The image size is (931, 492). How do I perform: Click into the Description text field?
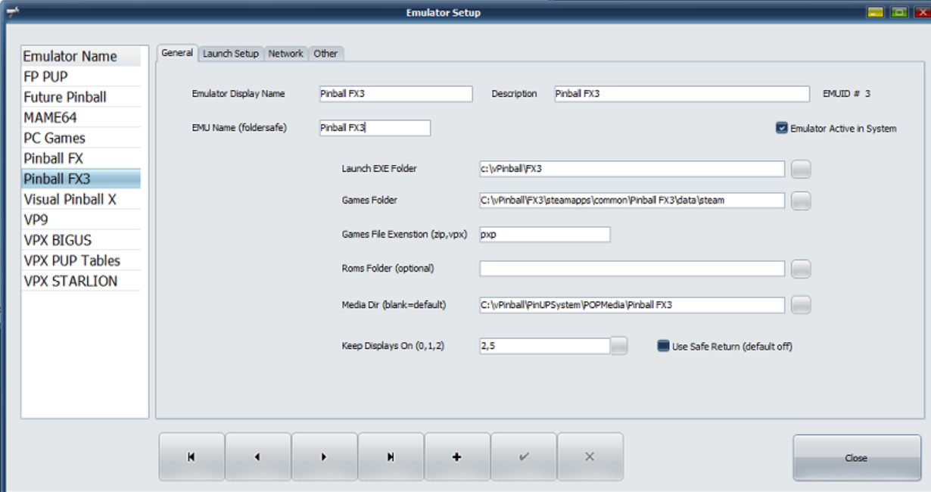click(682, 94)
